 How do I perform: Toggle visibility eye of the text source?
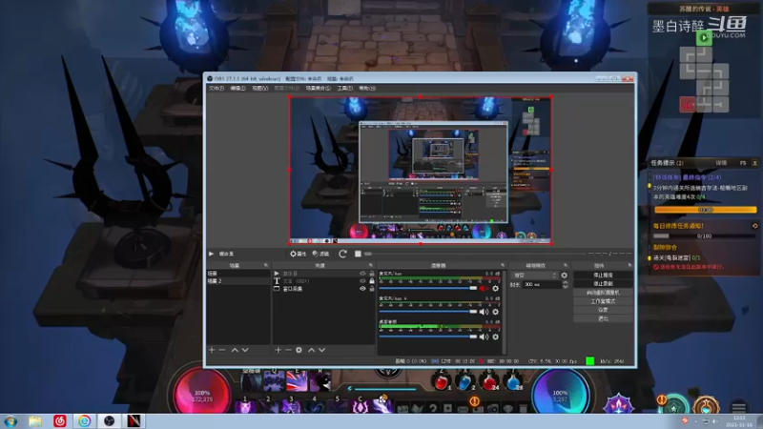click(x=362, y=281)
